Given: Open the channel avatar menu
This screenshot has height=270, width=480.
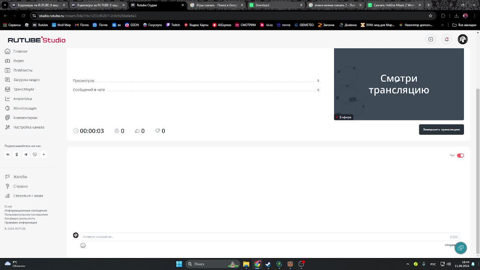Looking at the screenshot, I should pyautogui.click(x=463, y=39).
